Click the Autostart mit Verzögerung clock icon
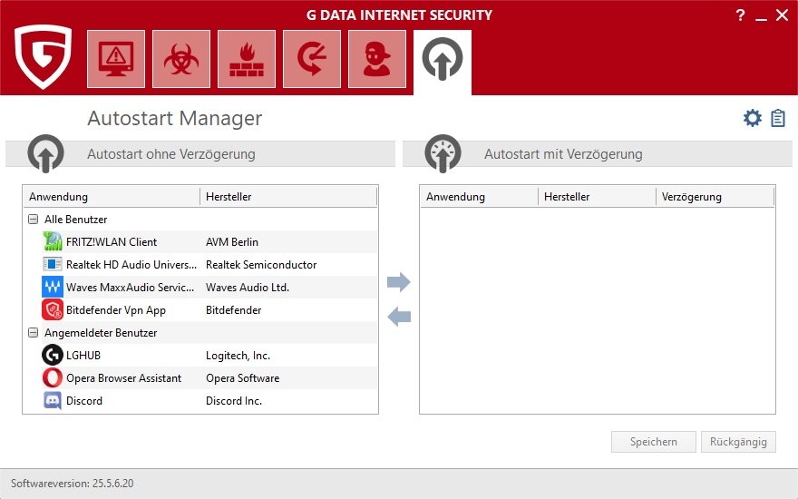Image resolution: width=798 pixels, height=499 pixels. [443, 152]
